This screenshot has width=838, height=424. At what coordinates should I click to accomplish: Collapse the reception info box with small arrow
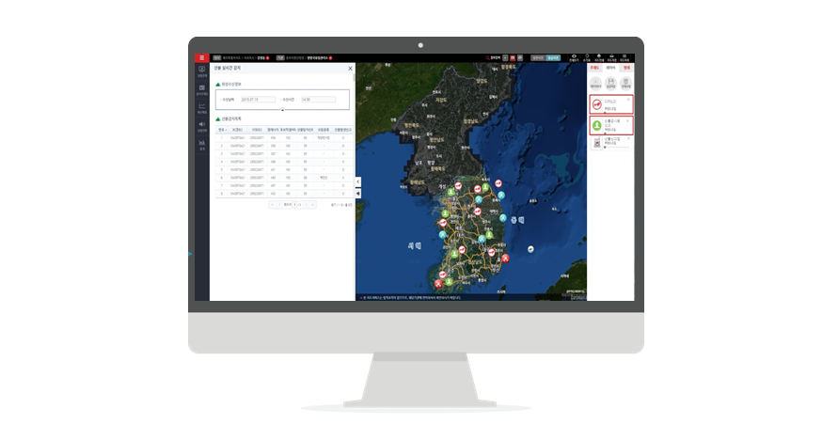point(282,109)
